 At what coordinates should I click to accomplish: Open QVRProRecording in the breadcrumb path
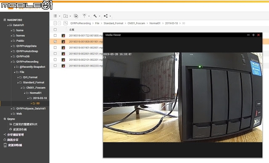(x=80, y=23)
